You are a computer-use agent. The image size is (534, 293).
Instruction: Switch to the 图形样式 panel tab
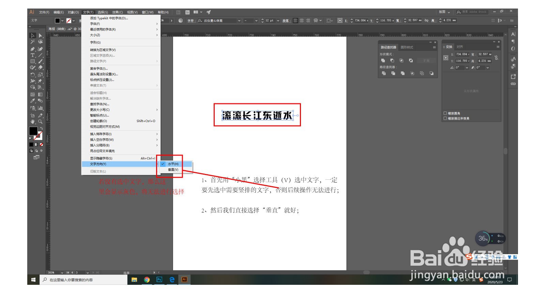click(x=408, y=47)
